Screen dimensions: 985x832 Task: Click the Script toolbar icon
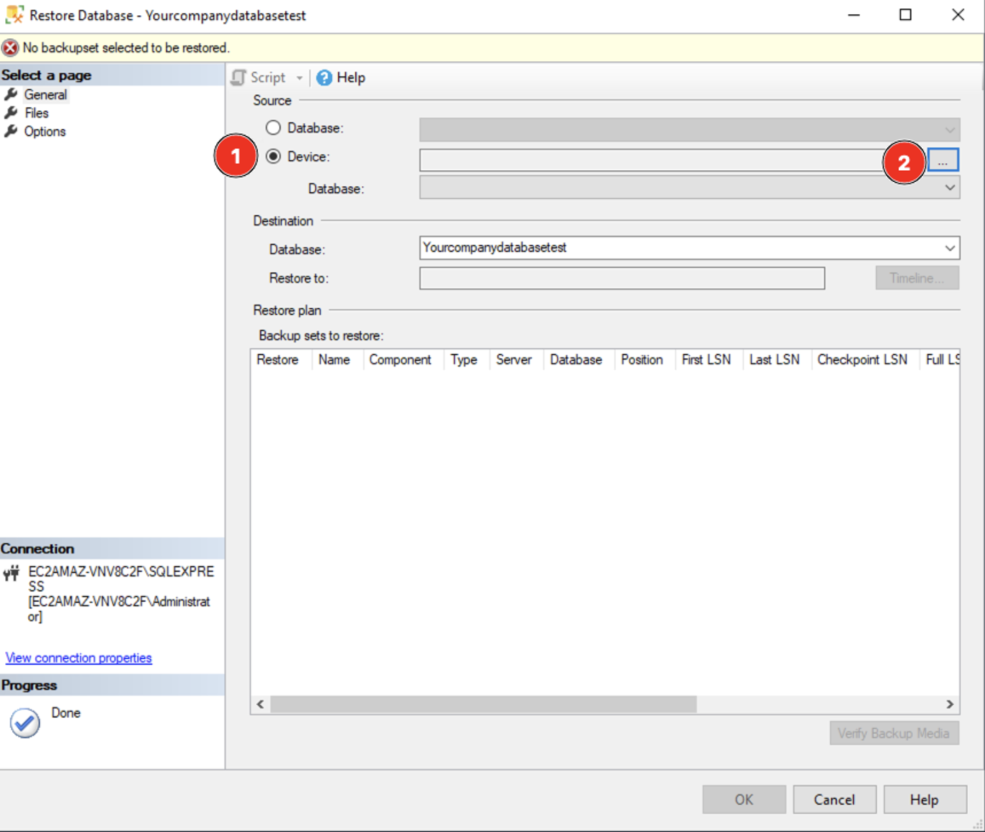tap(238, 78)
